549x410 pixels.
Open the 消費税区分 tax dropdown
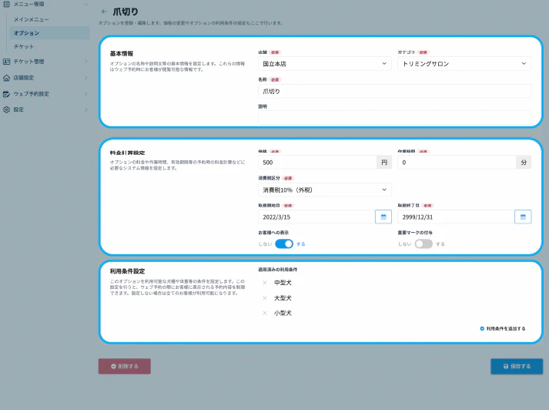pyautogui.click(x=324, y=190)
